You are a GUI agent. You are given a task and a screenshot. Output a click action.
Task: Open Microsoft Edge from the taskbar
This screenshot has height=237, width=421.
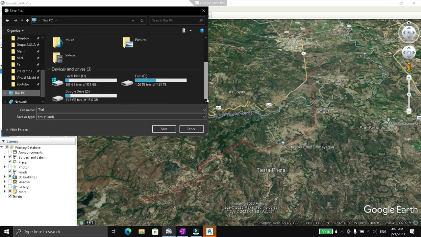(128, 231)
